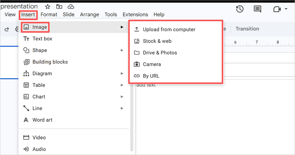Open the View menu

[x=10, y=14]
